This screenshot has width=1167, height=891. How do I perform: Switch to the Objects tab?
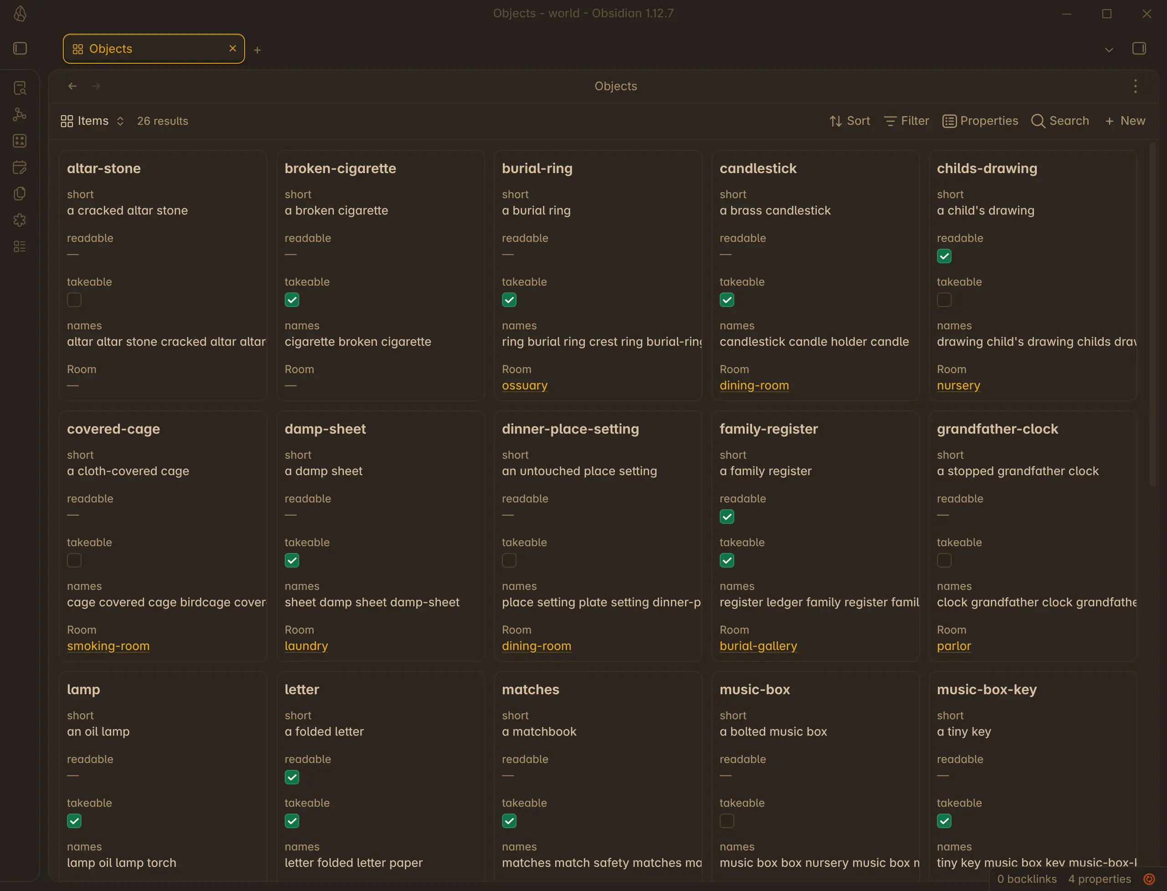pyautogui.click(x=154, y=49)
